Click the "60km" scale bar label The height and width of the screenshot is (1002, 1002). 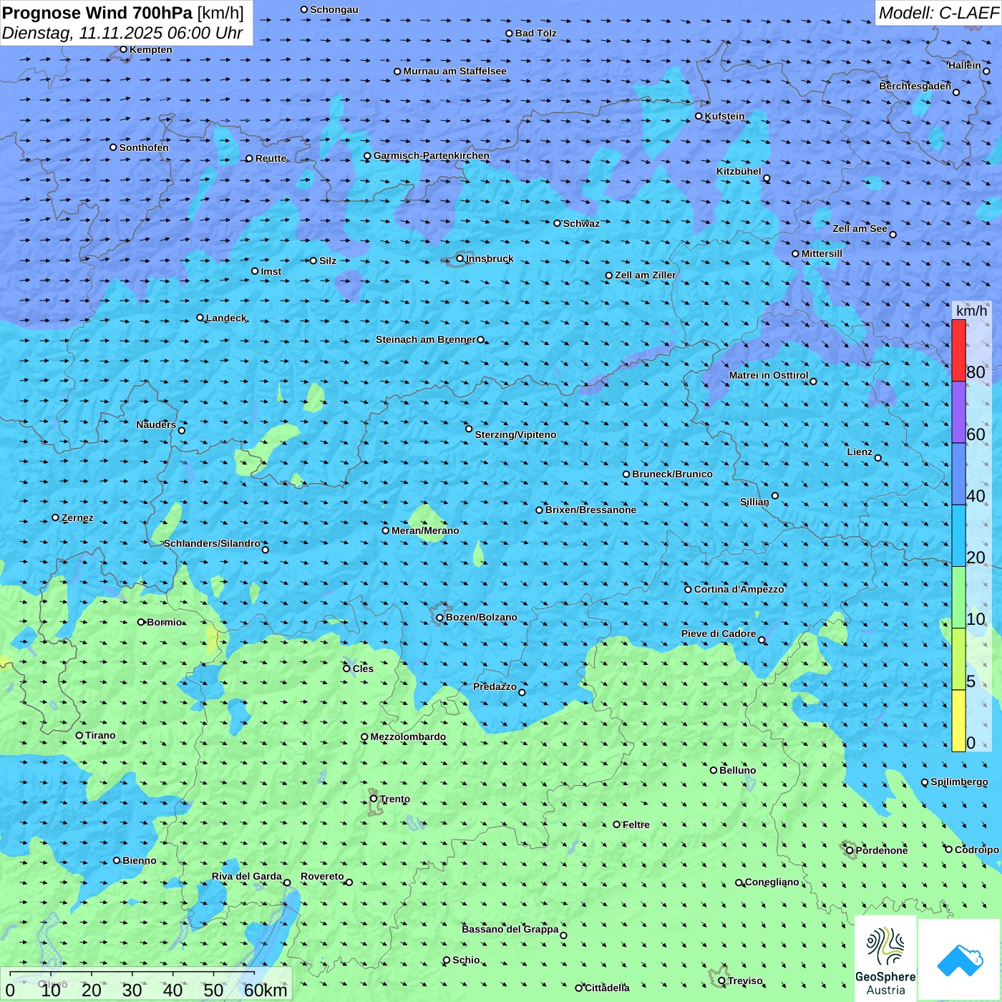point(266,990)
